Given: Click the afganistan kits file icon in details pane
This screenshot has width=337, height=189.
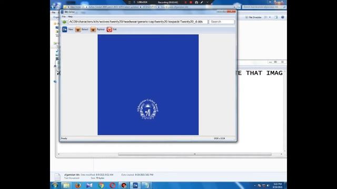Looking at the screenshot, I should 57,177.
